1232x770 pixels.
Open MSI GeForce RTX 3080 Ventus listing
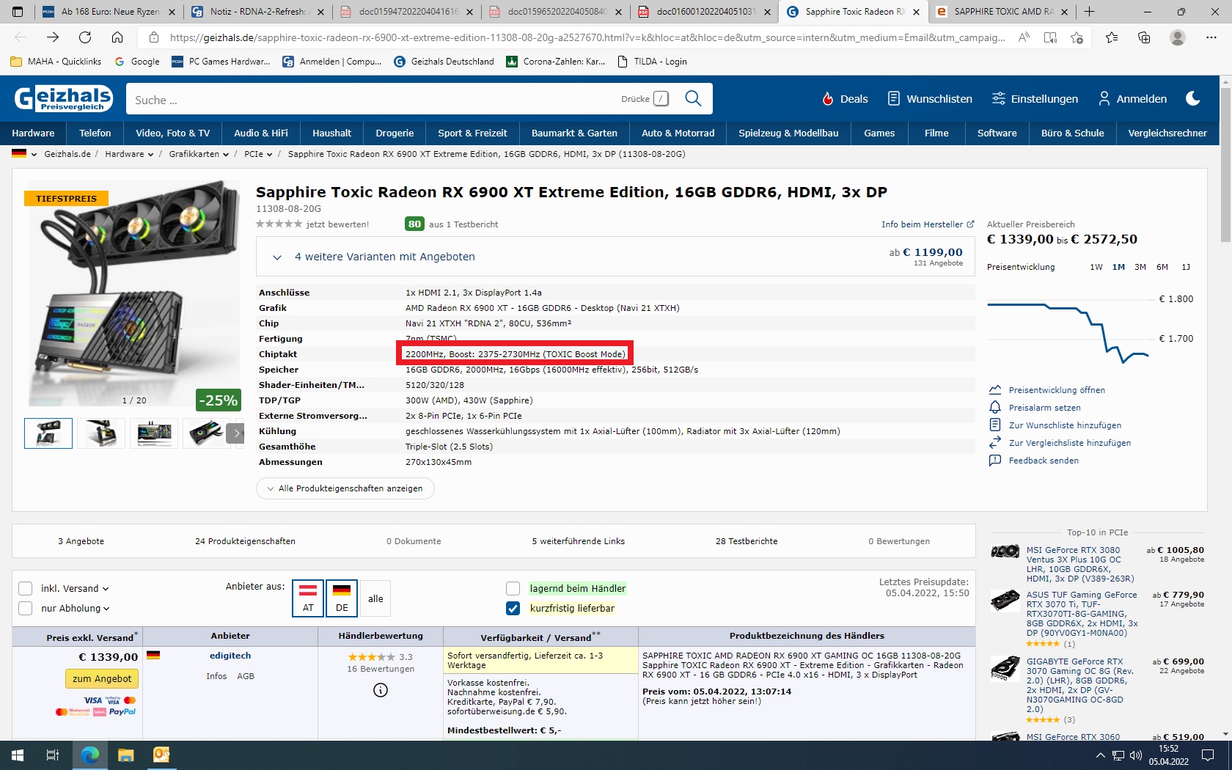[1079, 564]
